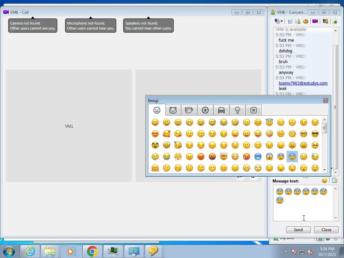Screen dimensions: 344x258
Task: Click the VM1 participant video tile
Action: 69,126
